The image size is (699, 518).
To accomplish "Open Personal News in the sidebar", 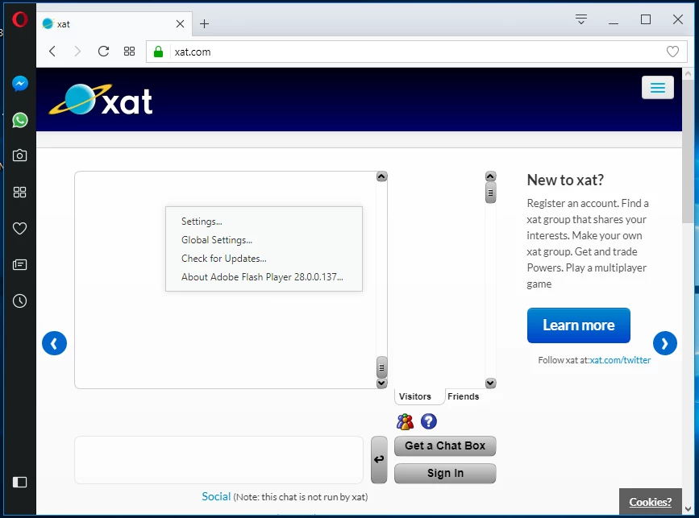I will (19, 265).
